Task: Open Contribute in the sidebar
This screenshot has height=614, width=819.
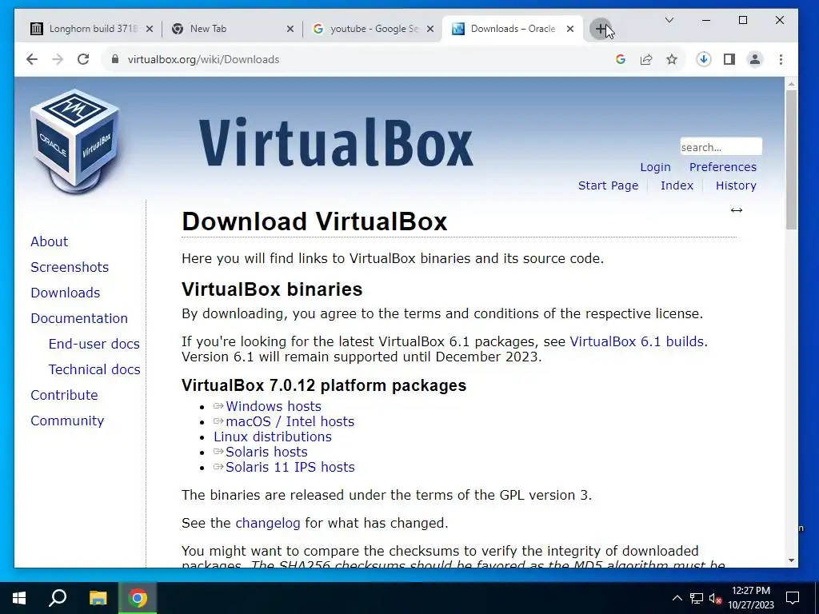Action: (x=64, y=395)
